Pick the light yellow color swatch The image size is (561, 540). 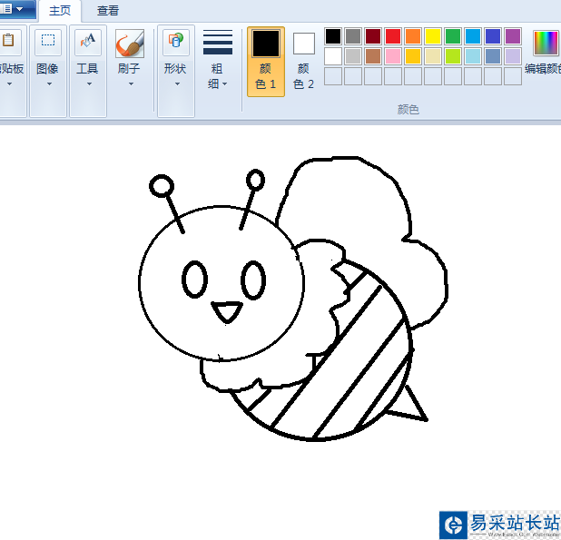click(433, 56)
